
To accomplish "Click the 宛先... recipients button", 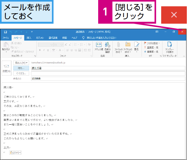I will point(21,68).
